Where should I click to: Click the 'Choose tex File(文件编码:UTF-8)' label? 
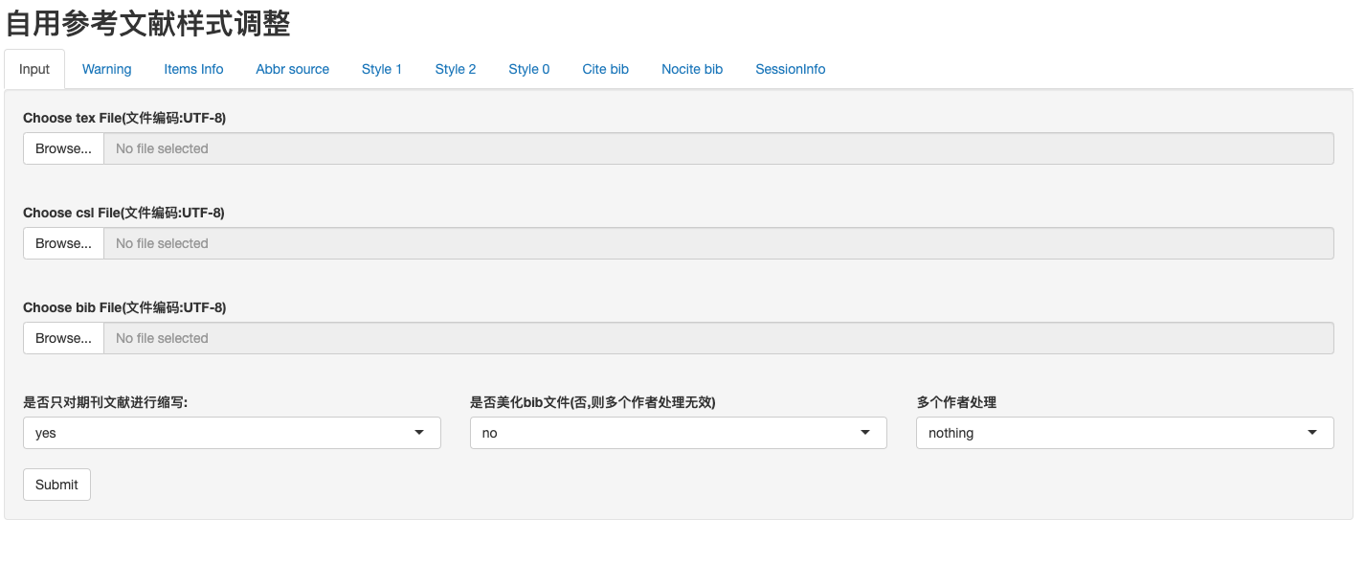coord(124,118)
